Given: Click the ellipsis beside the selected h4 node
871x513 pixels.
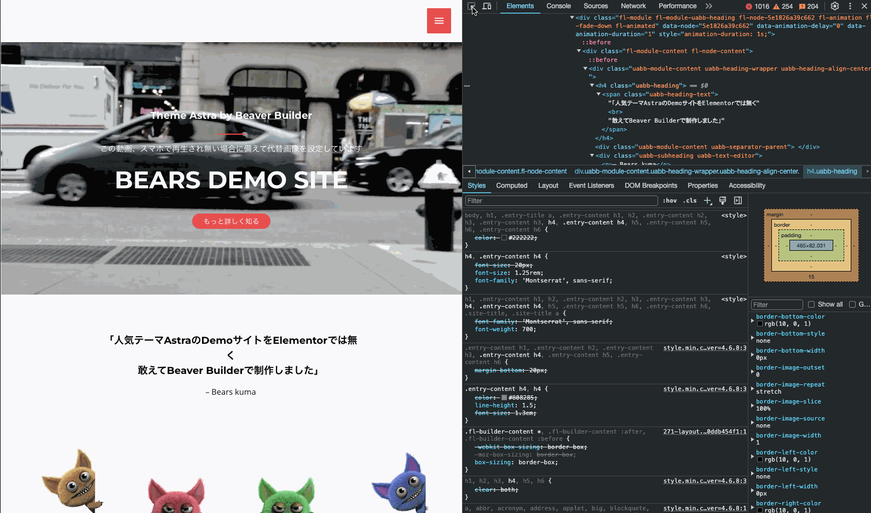Looking at the screenshot, I should 467,86.
